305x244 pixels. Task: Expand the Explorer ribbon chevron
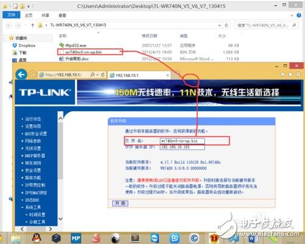(x=292, y=15)
